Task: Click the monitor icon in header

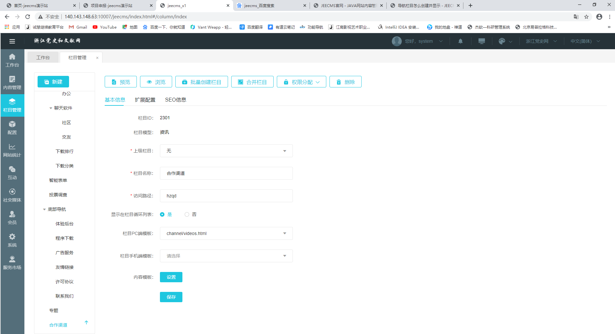Action: tap(482, 41)
